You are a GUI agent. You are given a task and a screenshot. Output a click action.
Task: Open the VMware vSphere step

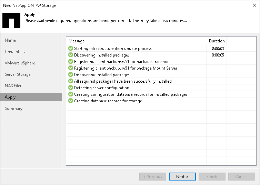click(x=20, y=63)
